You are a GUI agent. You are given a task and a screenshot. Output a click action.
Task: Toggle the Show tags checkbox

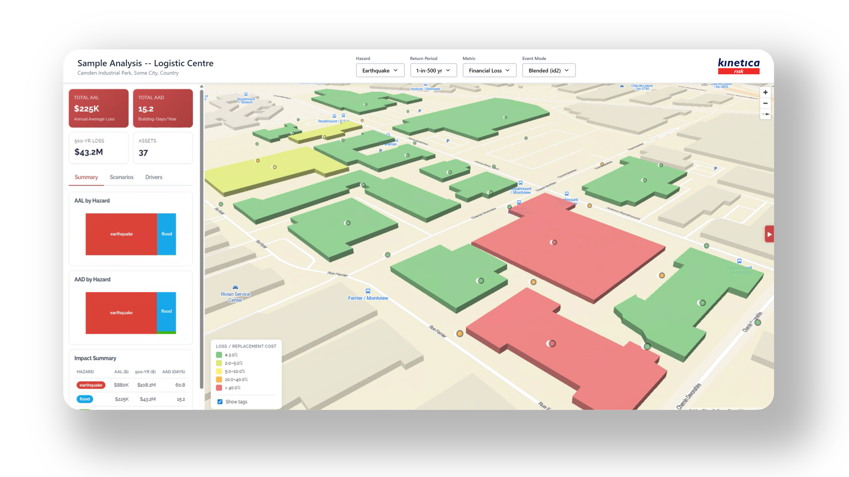pos(220,402)
